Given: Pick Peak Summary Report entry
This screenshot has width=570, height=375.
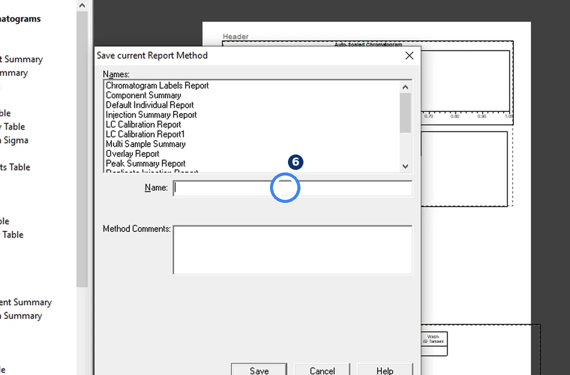Looking at the screenshot, I should coord(145,163).
